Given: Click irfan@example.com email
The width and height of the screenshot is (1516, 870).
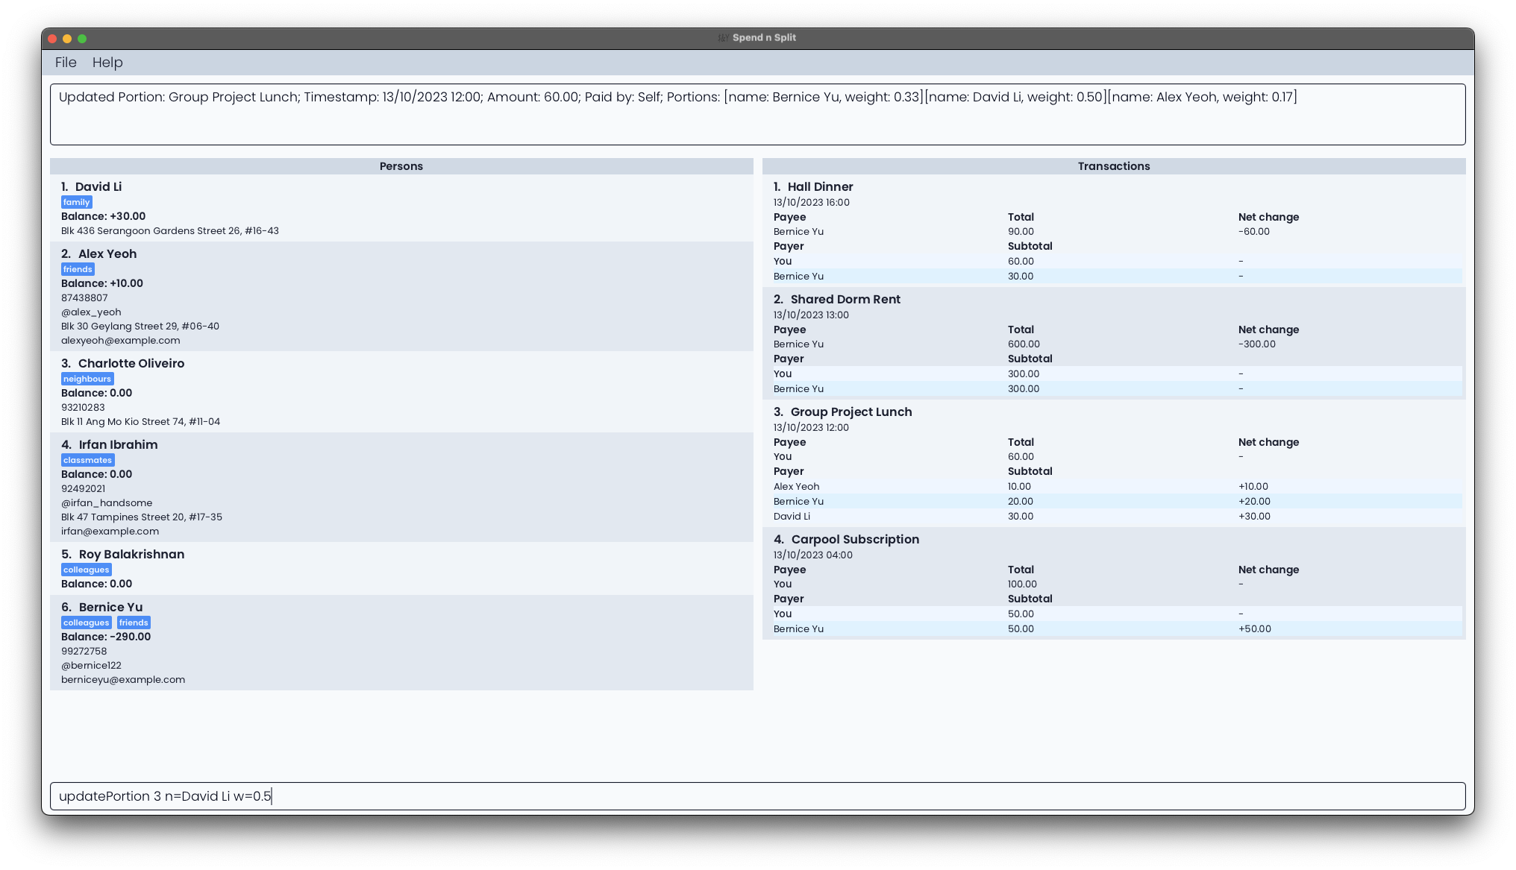Looking at the screenshot, I should tap(110, 531).
